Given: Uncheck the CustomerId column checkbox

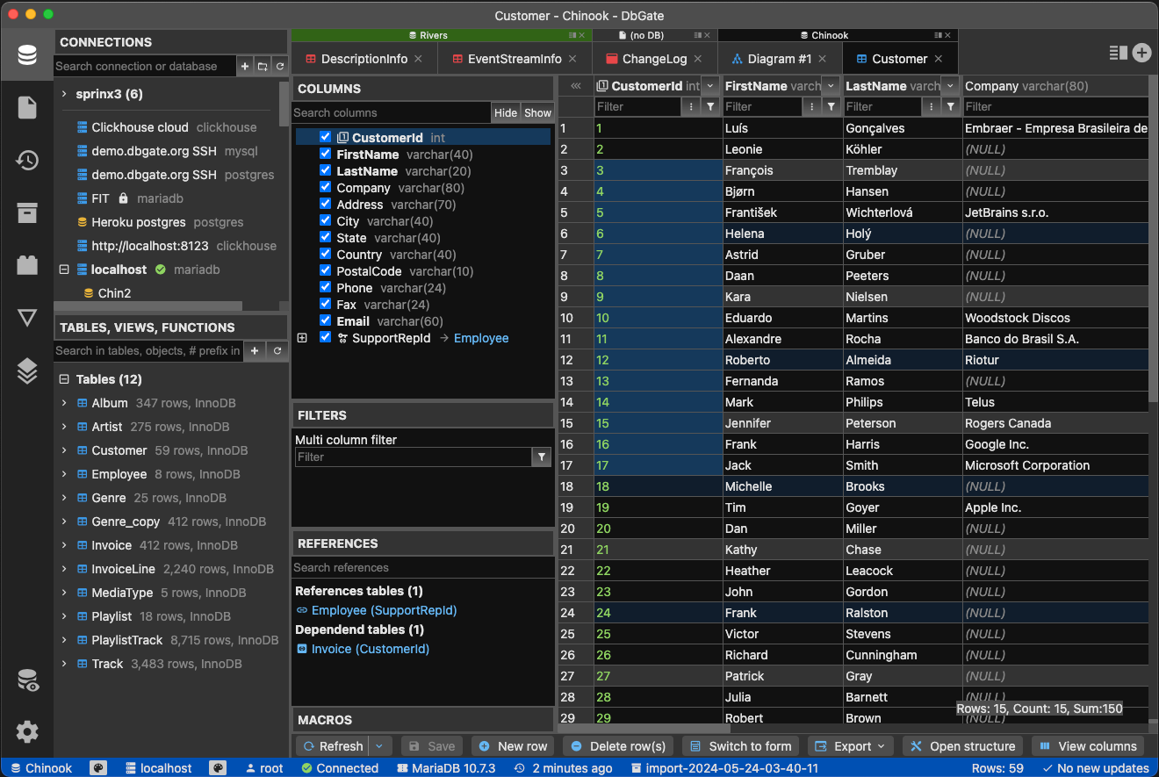Looking at the screenshot, I should pos(325,137).
